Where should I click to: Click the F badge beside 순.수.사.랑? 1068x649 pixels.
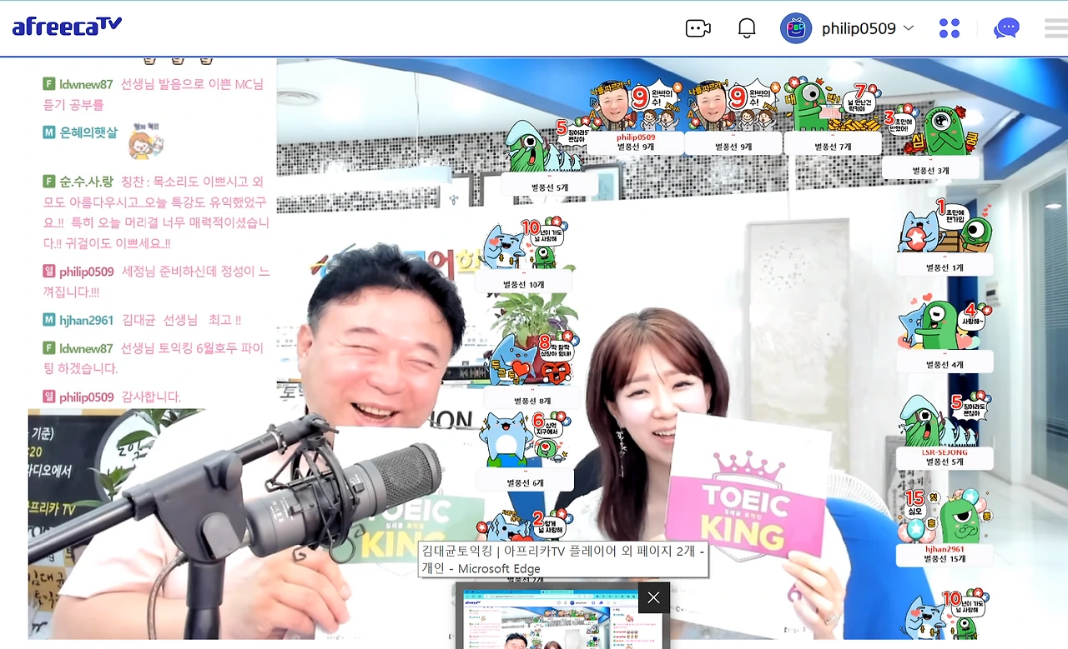coord(49,181)
